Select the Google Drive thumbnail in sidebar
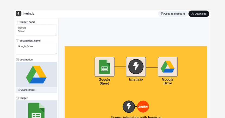Screen dimensions: 225x118 (36, 74)
